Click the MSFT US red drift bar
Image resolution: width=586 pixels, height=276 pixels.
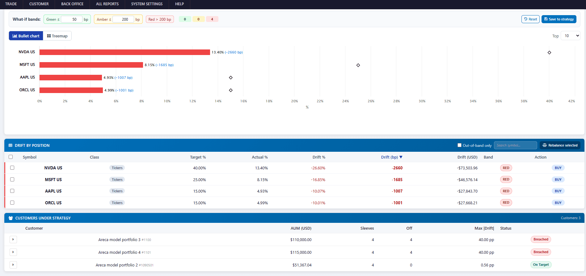[x=91, y=65]
